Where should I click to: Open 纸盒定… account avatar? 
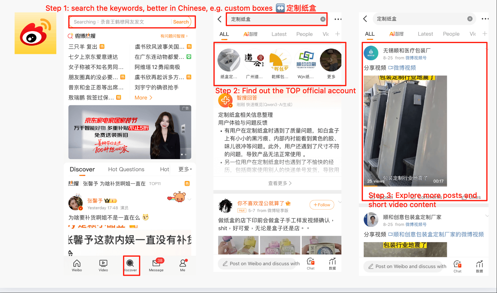[x=229, y=60]
